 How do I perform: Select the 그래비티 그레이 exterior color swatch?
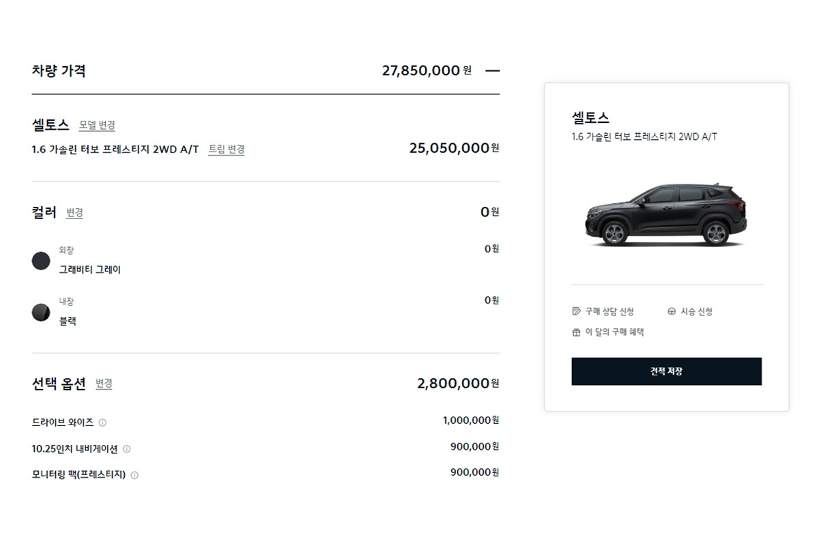pyautogui.click(x=41, y=261)
